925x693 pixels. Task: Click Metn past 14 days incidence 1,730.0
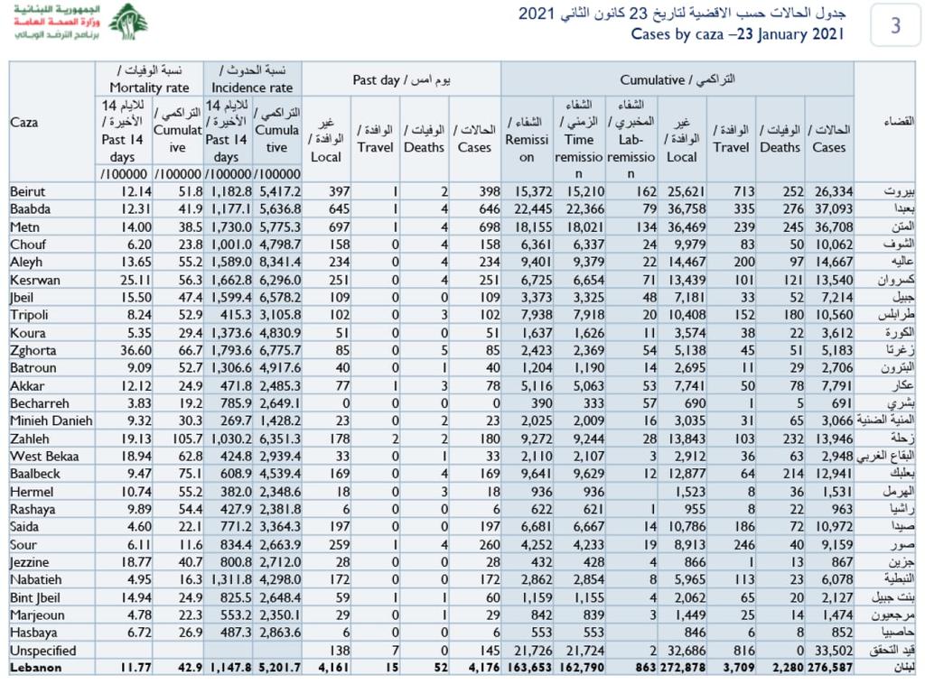[x=231, y=226]
